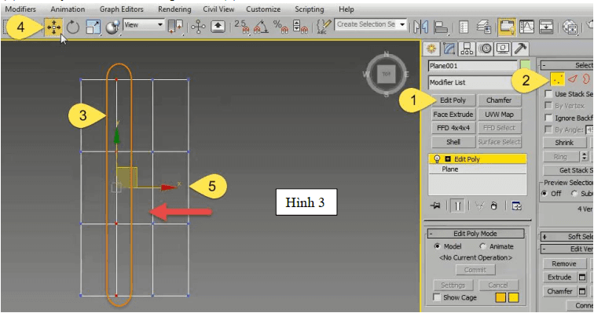Open the Layer Explorer stacked-sheets icon
Image resolution: width=594 pixels, height=313 pixels.
pos(483,27)
